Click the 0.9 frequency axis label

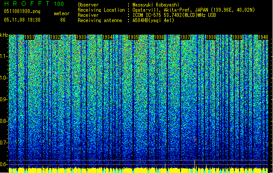point(4,99)
